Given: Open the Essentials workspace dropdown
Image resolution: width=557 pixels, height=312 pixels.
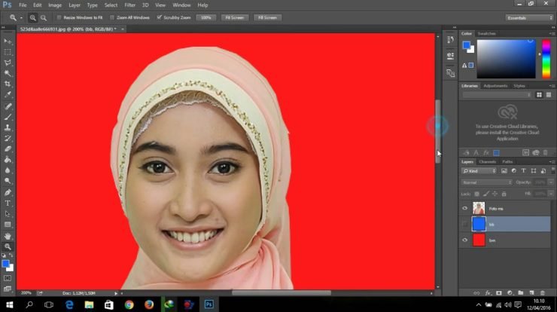Looking at the screenshot, I should pos(528,17).
